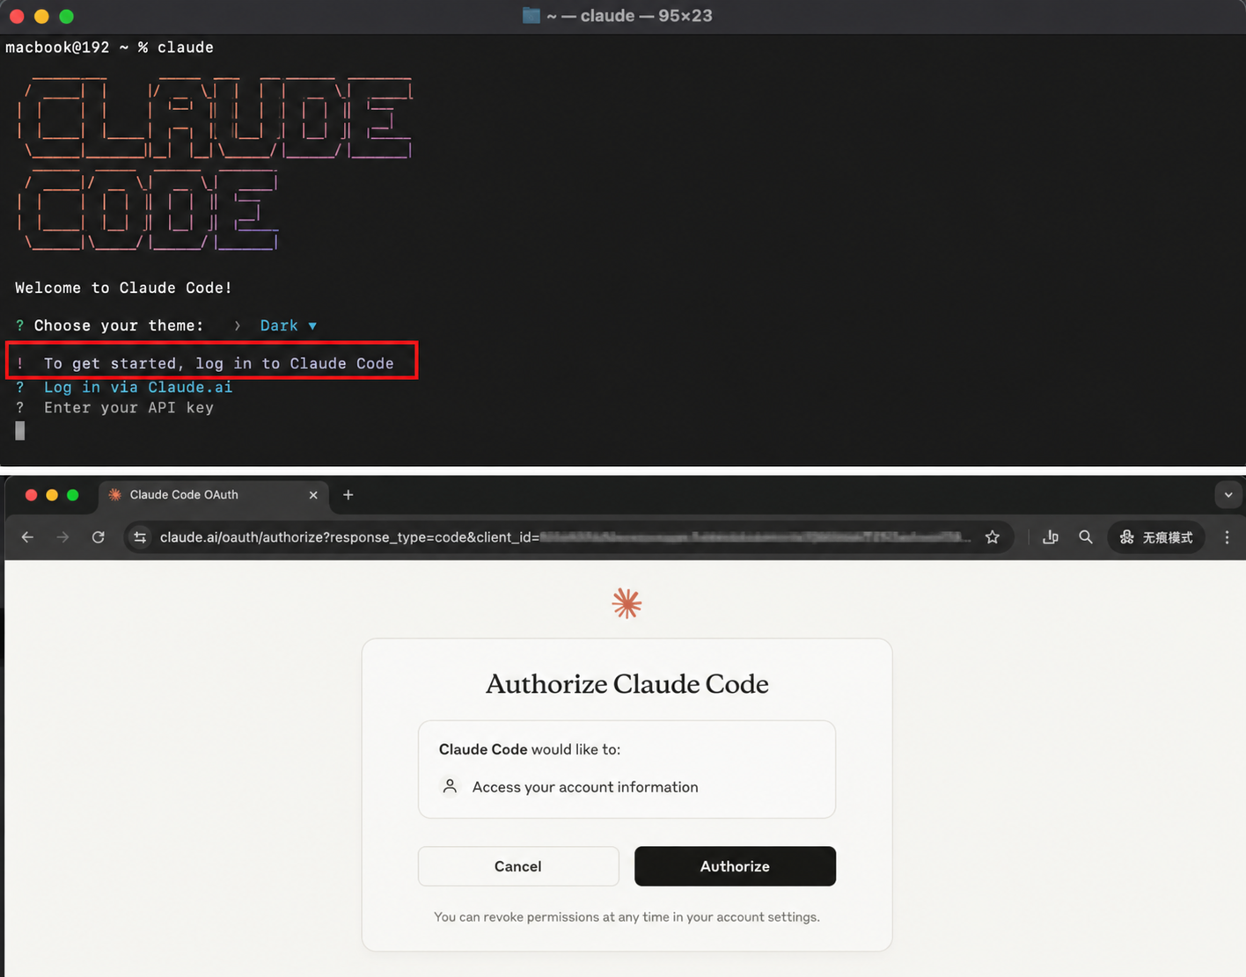Click the account user icon

pos(450,786)
